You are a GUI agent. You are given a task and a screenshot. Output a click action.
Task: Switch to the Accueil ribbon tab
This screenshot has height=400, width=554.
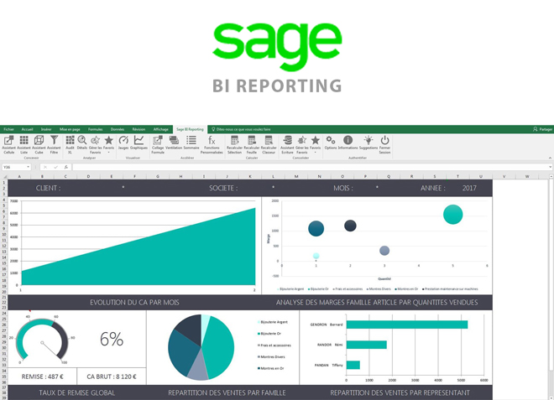27,129
